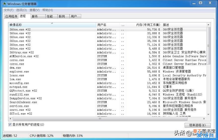218x140 pixels.
Task: Select the rundll32.exe process
Action: pos(107,94)
